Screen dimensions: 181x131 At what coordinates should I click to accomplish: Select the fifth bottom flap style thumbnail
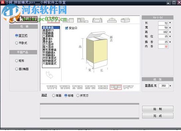(103, 87)
